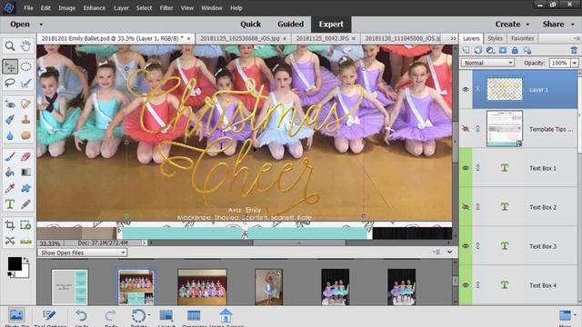
Task: Open the Filter menu
Action: coord(166,8)
